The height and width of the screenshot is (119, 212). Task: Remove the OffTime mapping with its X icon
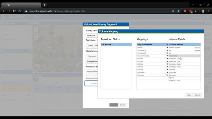167,67
